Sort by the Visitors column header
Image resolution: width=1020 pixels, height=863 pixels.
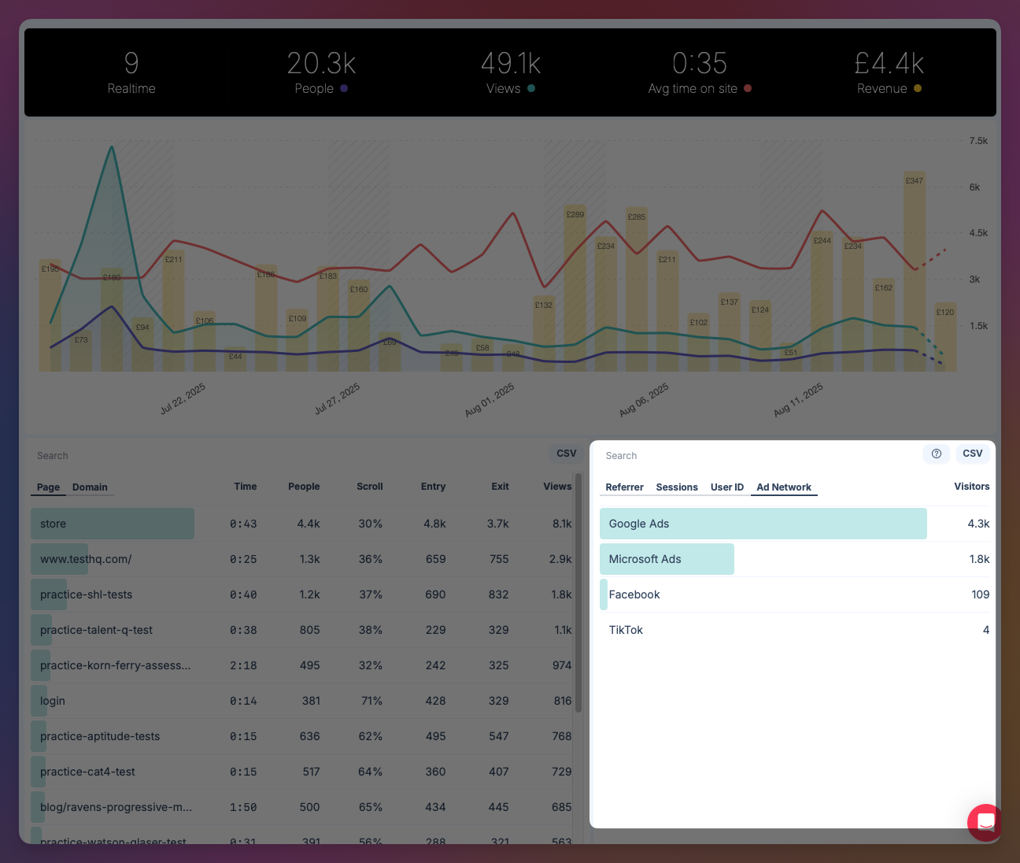971,486
